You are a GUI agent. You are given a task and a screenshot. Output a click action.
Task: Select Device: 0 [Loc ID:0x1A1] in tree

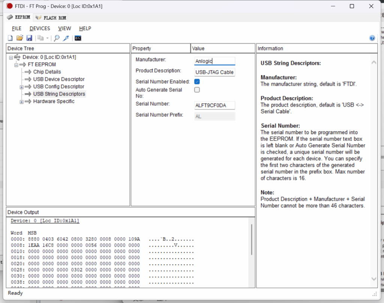[x=49, y=57]
